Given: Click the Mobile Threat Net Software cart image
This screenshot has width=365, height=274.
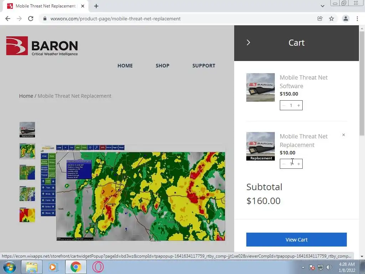Looking at the screenshot, I should click(261, 87).
